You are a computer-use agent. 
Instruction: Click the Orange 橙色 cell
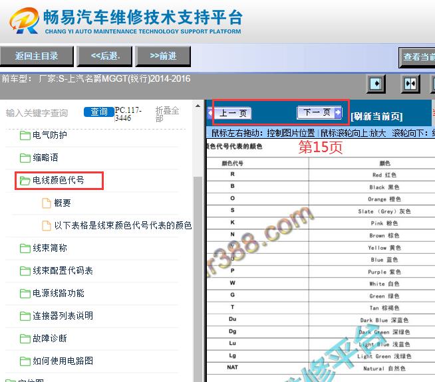[x=384, y=199]
